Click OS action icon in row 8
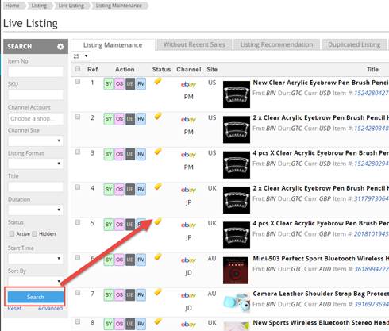This screenshot has width=389, height=331. pos(119,324)
